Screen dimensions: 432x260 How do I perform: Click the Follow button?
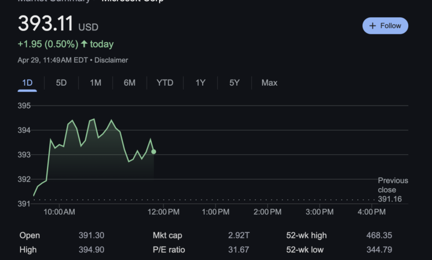coord(385,26)
